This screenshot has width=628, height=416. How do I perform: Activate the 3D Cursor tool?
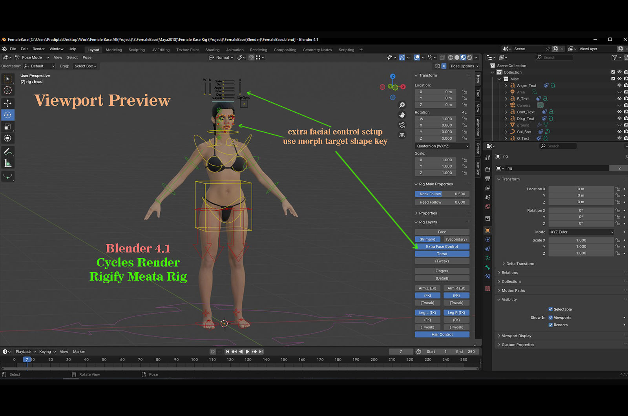coord(7,90)
